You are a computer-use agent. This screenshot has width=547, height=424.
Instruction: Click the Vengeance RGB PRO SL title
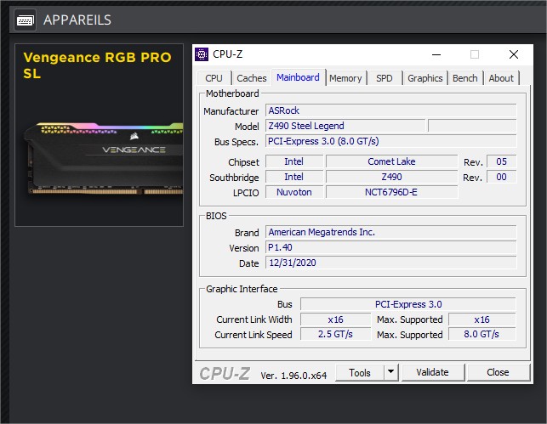[97, 65]
